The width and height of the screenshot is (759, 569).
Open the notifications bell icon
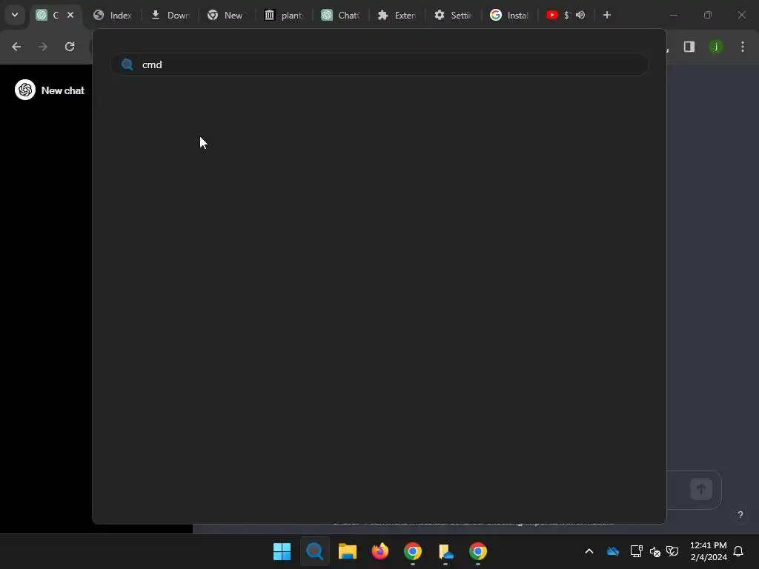click(x=739, y=551)
